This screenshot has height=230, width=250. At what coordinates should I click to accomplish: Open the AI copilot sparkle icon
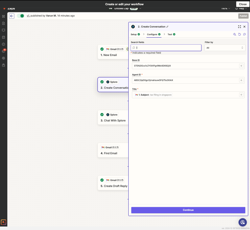tap(3, 222)
